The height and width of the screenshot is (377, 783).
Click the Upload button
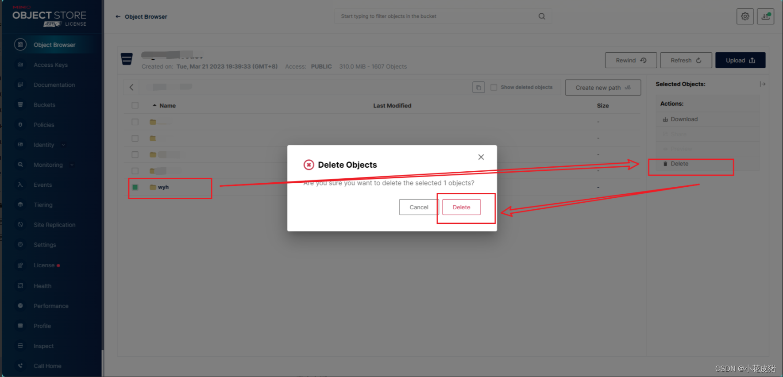pos(740,60)
